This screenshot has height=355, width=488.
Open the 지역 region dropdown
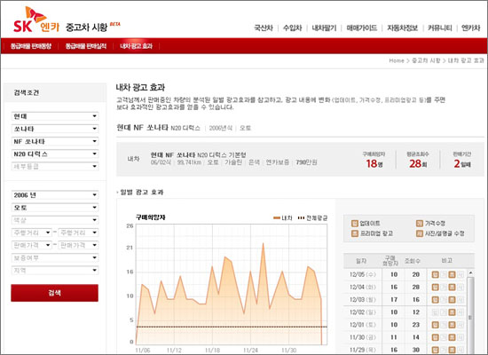pos(55,271)
